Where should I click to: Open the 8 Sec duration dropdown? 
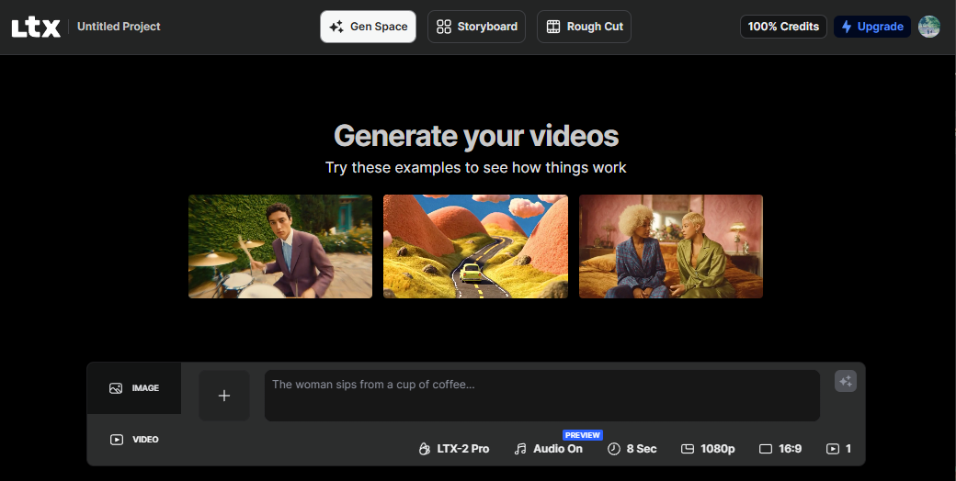[632, 449]
